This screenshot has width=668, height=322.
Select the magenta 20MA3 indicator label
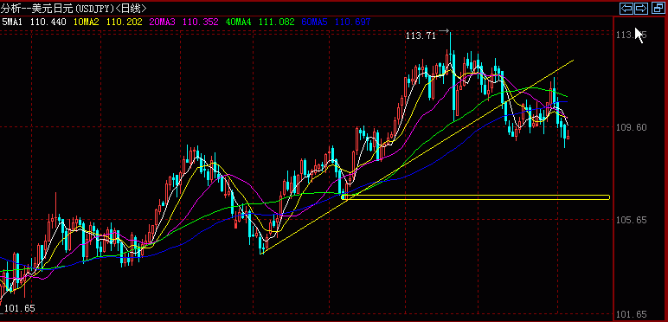162,22
